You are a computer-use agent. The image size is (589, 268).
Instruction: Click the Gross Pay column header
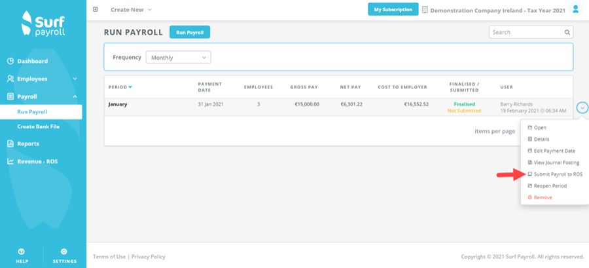pyautogui.click(x=304, y=87)
